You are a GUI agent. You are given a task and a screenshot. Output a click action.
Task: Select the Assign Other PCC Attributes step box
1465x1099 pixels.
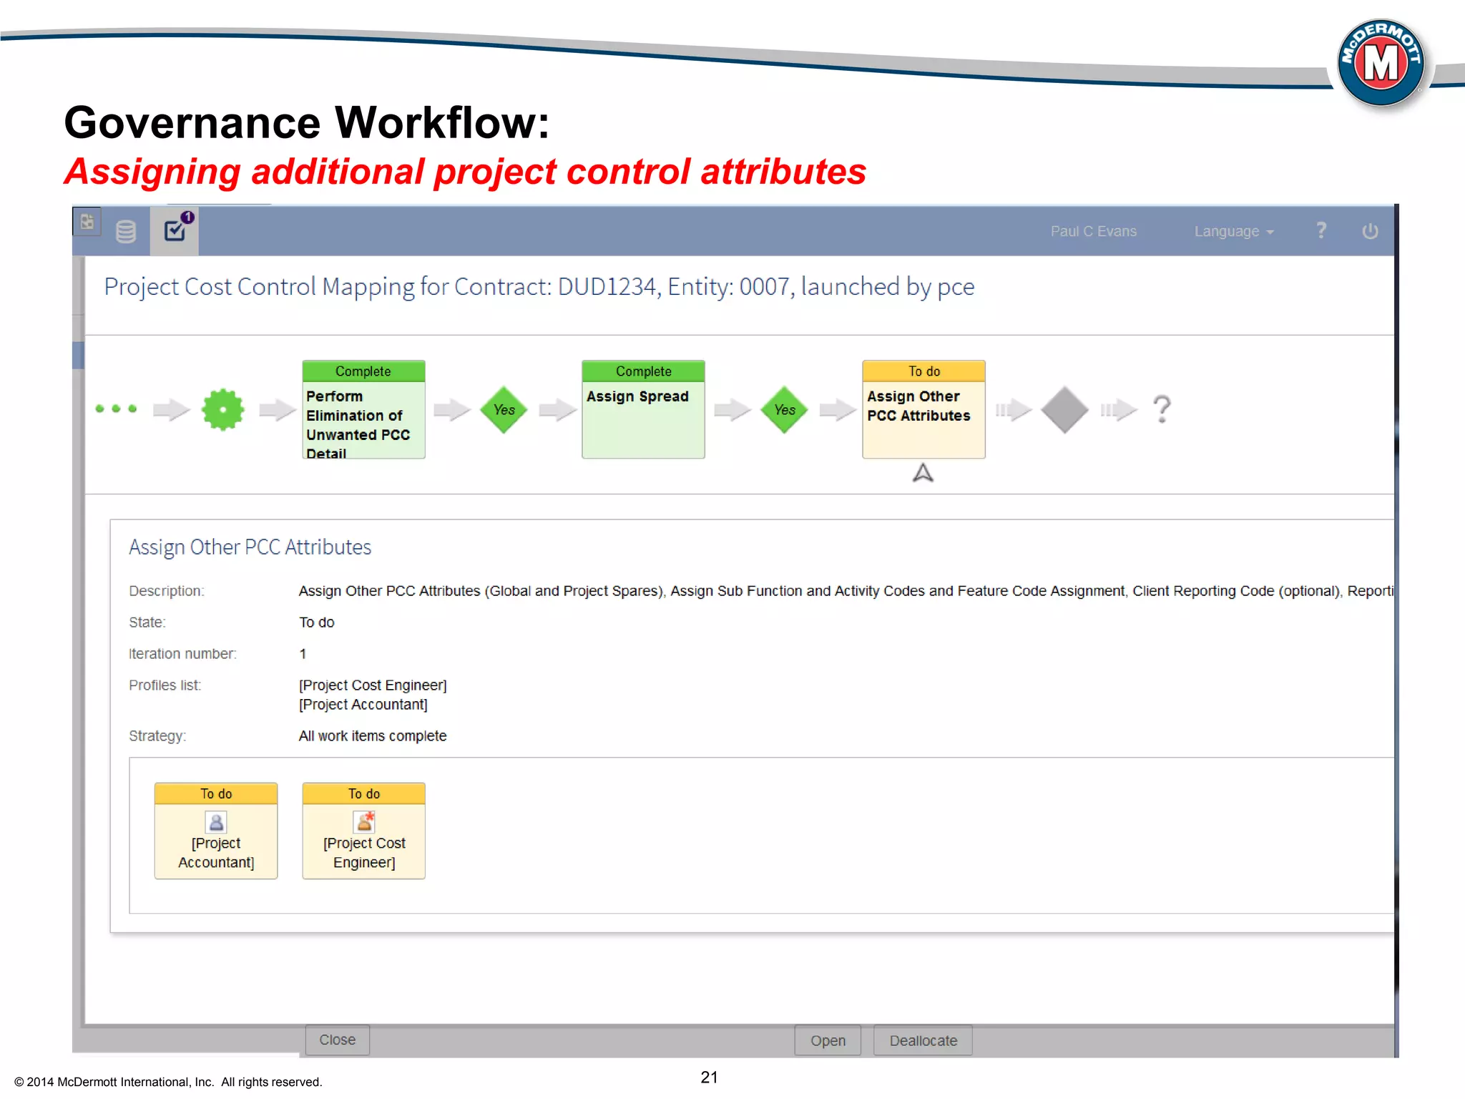923,409
